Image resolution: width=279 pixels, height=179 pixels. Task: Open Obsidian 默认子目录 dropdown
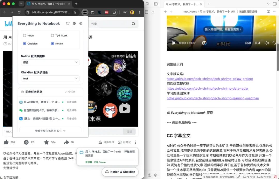tap(50, 79)
